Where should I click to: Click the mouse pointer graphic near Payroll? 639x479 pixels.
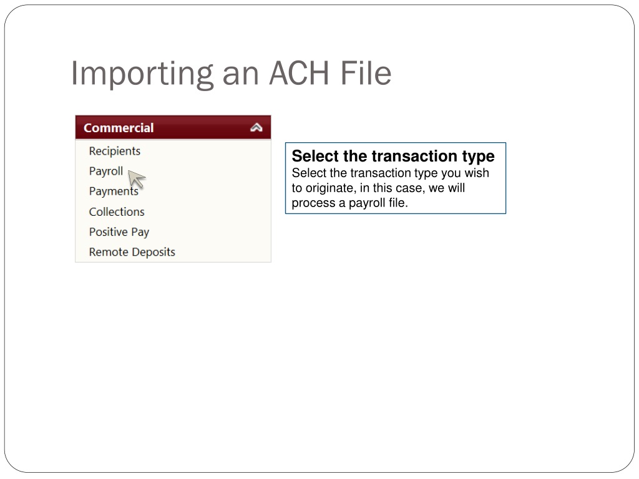pos(136,178)
